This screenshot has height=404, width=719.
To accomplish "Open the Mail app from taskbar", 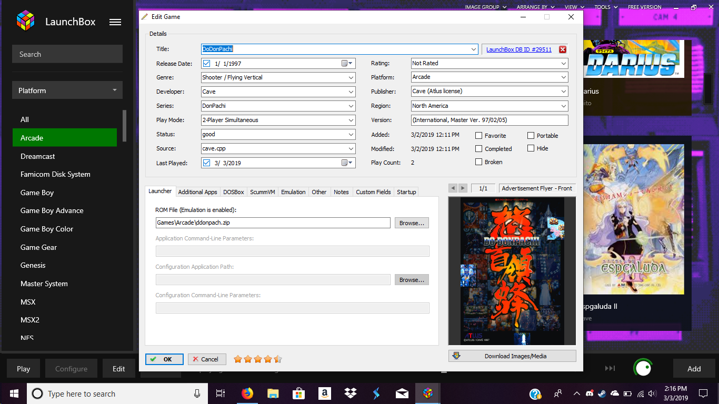I will 402,393.
